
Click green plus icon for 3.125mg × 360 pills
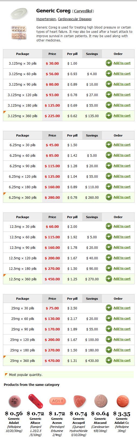(109, 116)
